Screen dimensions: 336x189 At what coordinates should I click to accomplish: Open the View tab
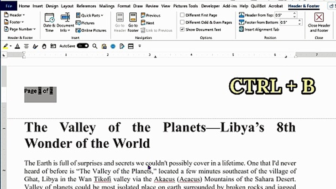point(166,6)
